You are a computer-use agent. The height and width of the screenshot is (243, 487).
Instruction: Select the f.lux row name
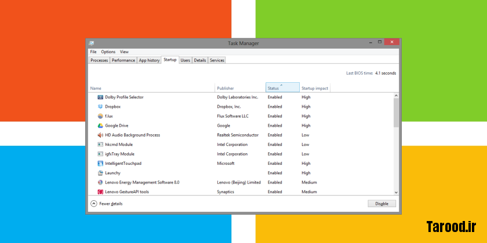[x=109, y=116]
